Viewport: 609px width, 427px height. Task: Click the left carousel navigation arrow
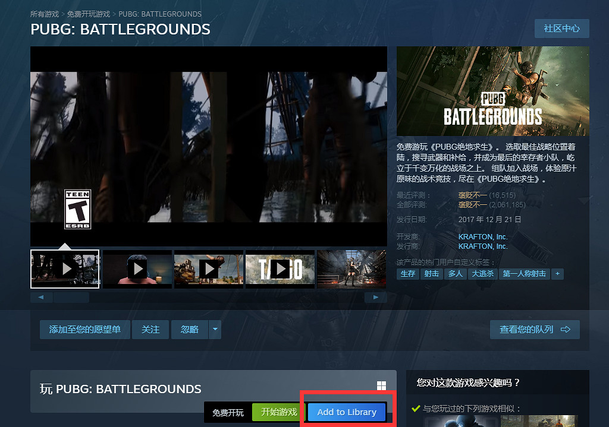[x=41, y=297]
